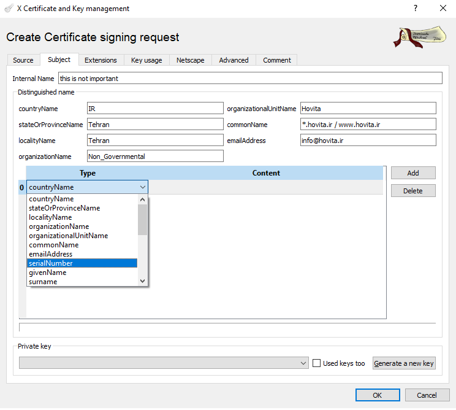Image resolution: width=456 pixels, height=410 pixels.
Task: Click the dropdown list scroll down arrow
Action: [142, 281]
